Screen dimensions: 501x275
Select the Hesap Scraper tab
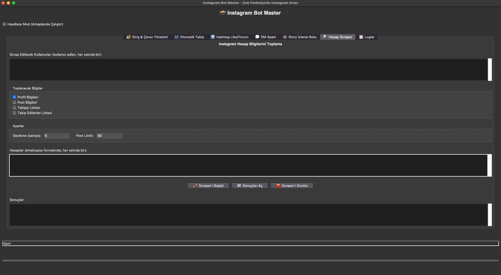pos(338,37)
